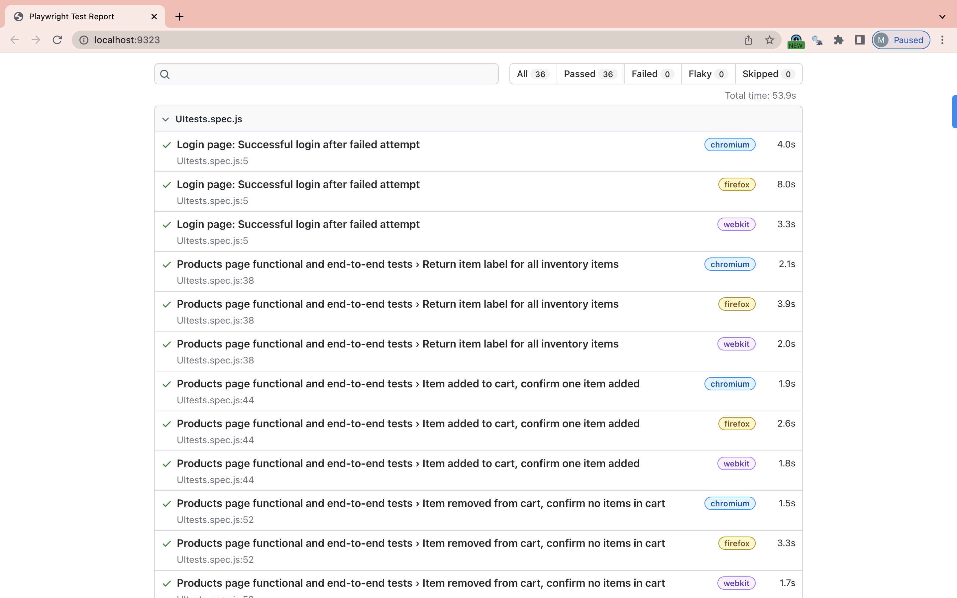This screenshot has height=598, width=957.
Task: Click the webkit label on Item added test
Action: click(736, 463)
